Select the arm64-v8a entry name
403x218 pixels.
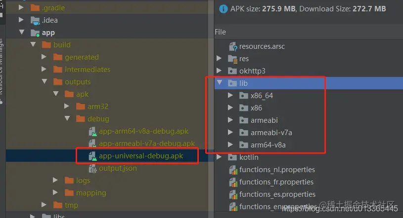(x=268, y=145)
